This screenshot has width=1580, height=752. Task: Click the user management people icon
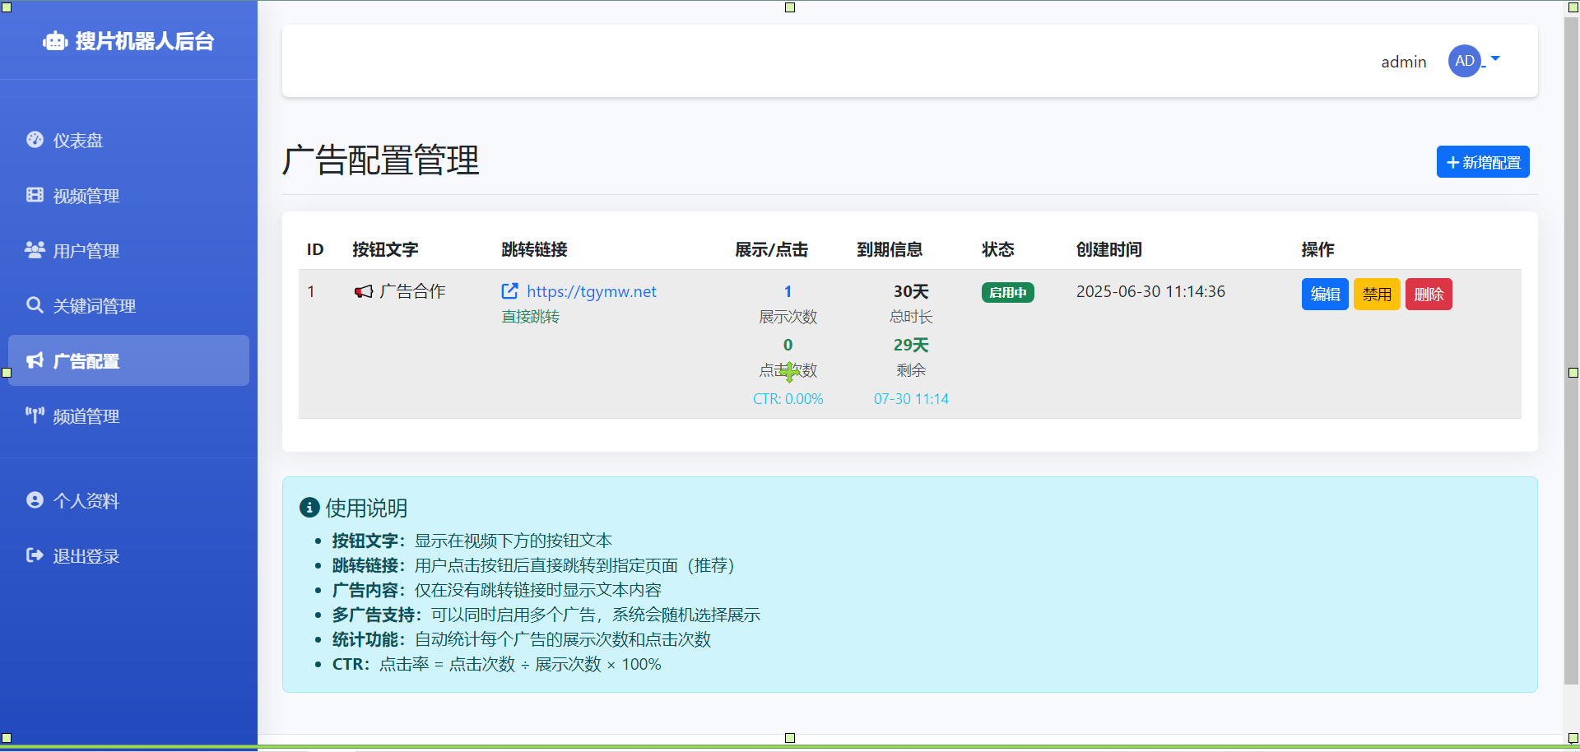coord(35,250)
